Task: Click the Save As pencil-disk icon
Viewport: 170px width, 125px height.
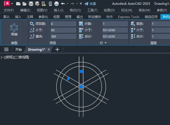Action: (x=37, y=4)
